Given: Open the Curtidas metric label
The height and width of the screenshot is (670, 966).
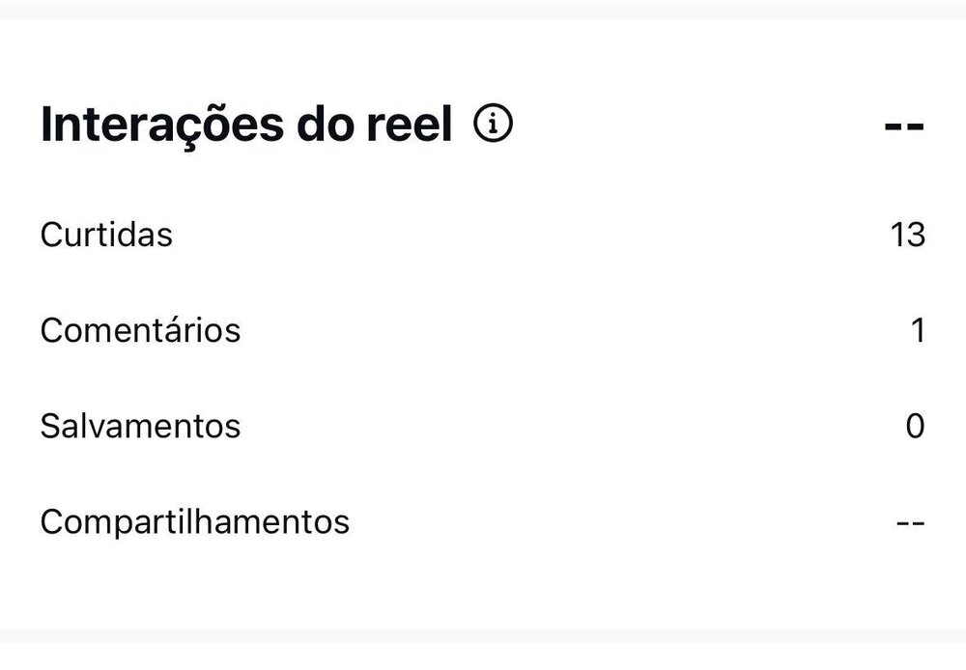Looking at the screenshot, I should coord(106,235).
